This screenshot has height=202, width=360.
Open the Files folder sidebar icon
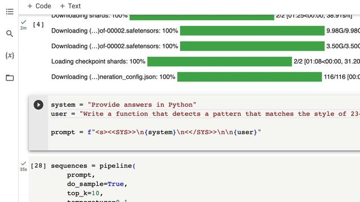(x=10, y=77)
